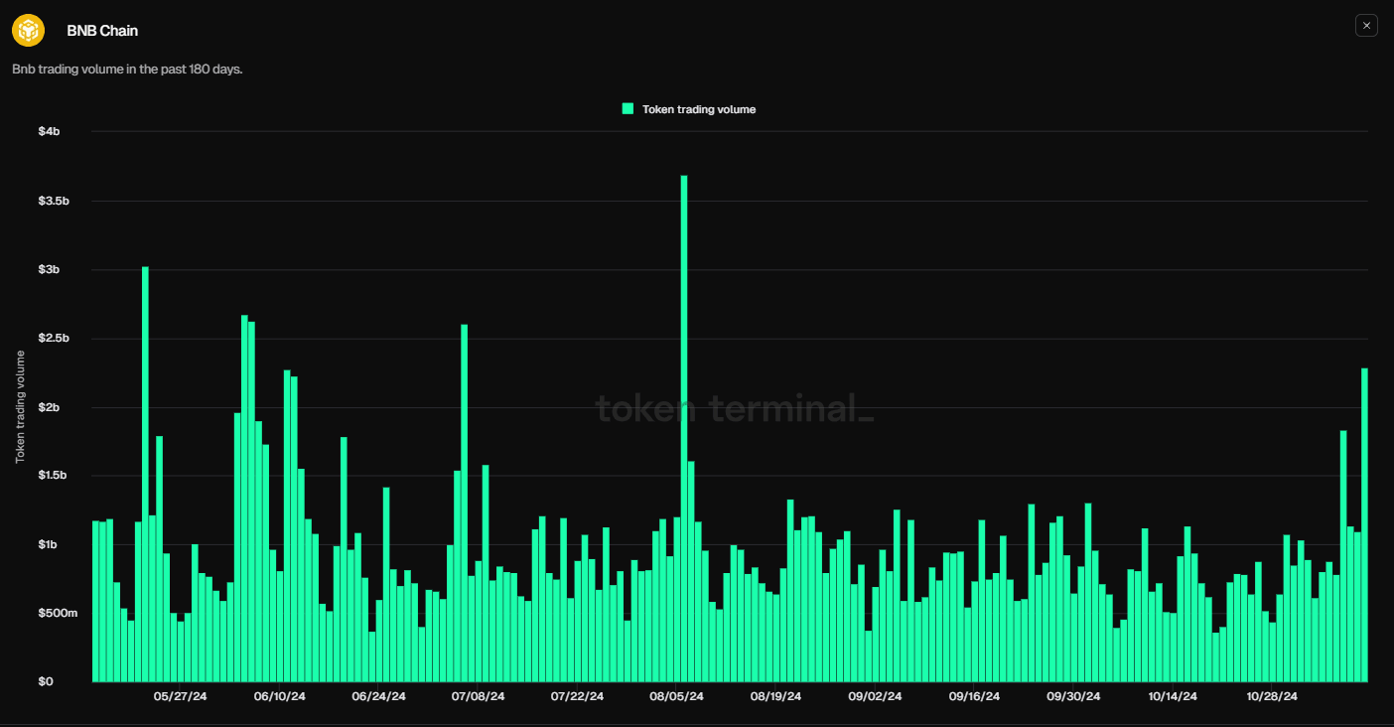Click the 10/28/24 date label
Viewport: 1394px width, 727px height.
(x=1271, y=696)
